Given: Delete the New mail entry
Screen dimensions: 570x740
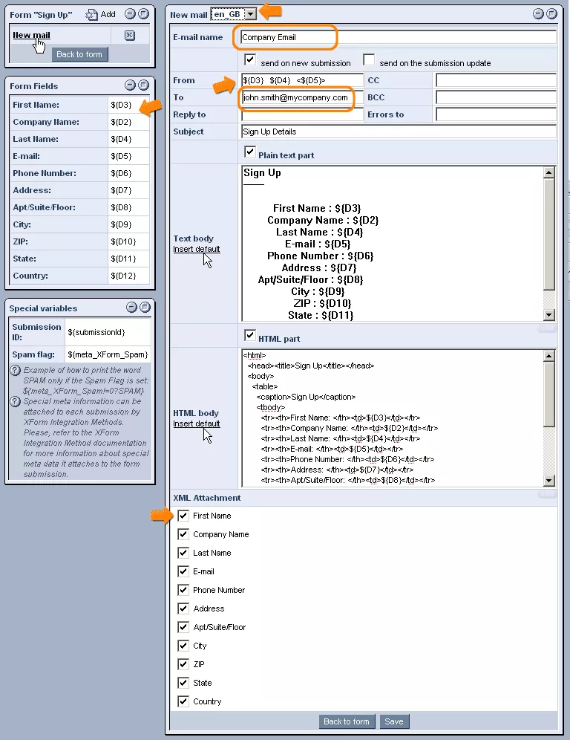Looking at the screenshot, I should (x=130, y=36).
